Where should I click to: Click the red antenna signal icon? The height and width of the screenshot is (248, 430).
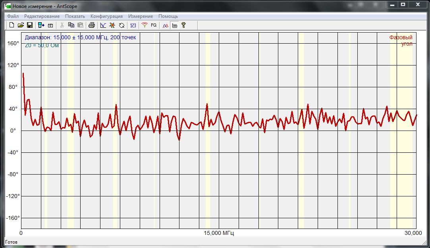click(145, 25)
